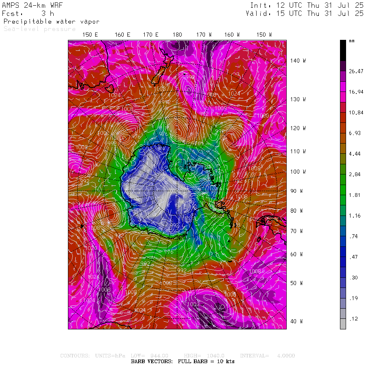The height and width of the screenshot is (366, 366).
Task: Click the 'mm' units label on color bar
Action: click(352, 41)
